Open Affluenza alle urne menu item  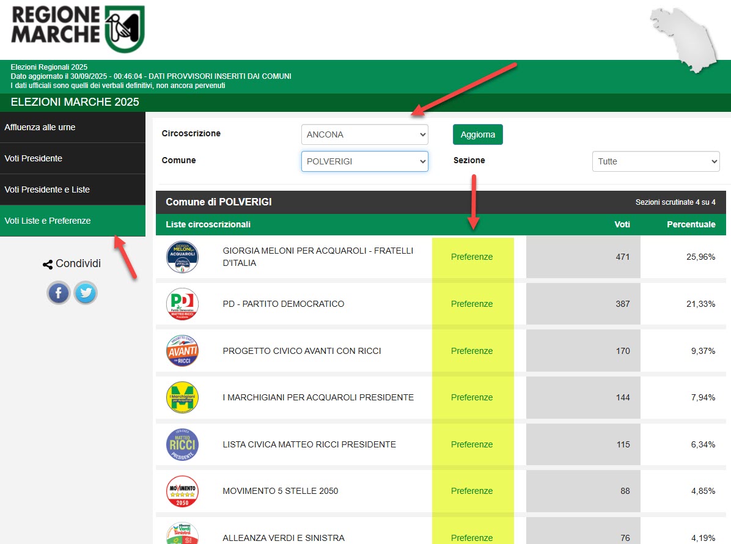[73, 127]
